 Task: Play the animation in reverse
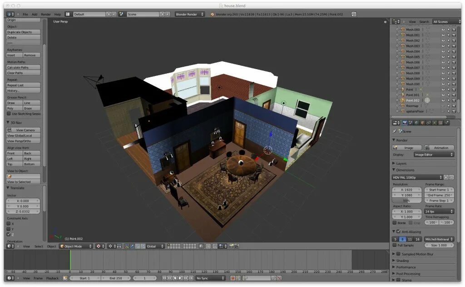click(175, 278)
